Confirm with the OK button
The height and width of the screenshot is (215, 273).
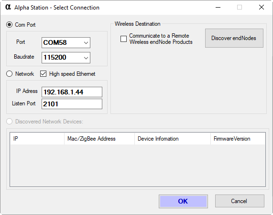183,201
